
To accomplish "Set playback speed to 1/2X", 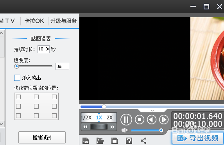I will click(x=86, y=117).
